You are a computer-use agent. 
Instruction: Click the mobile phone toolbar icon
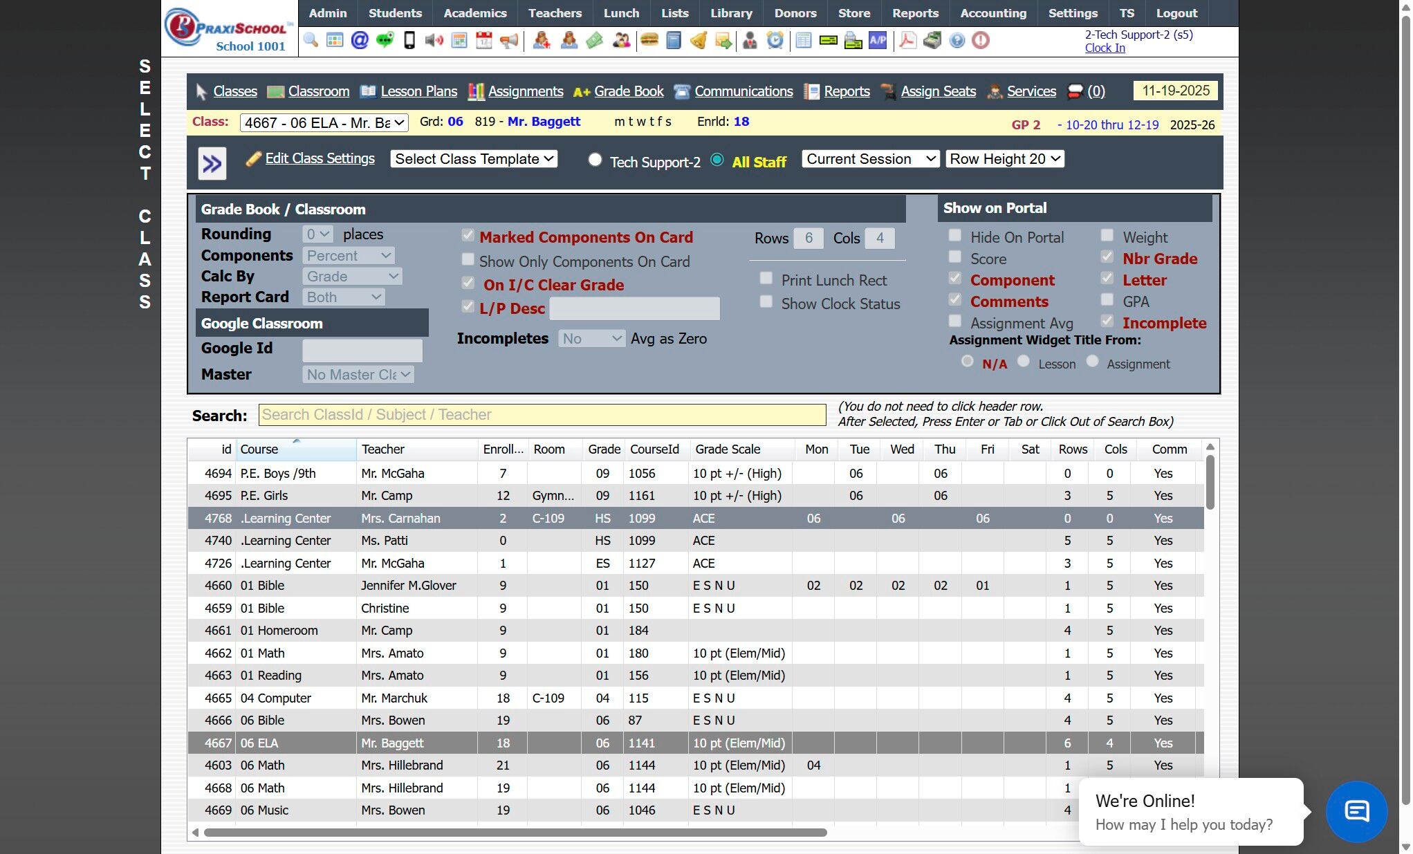[x=409, y=40]
